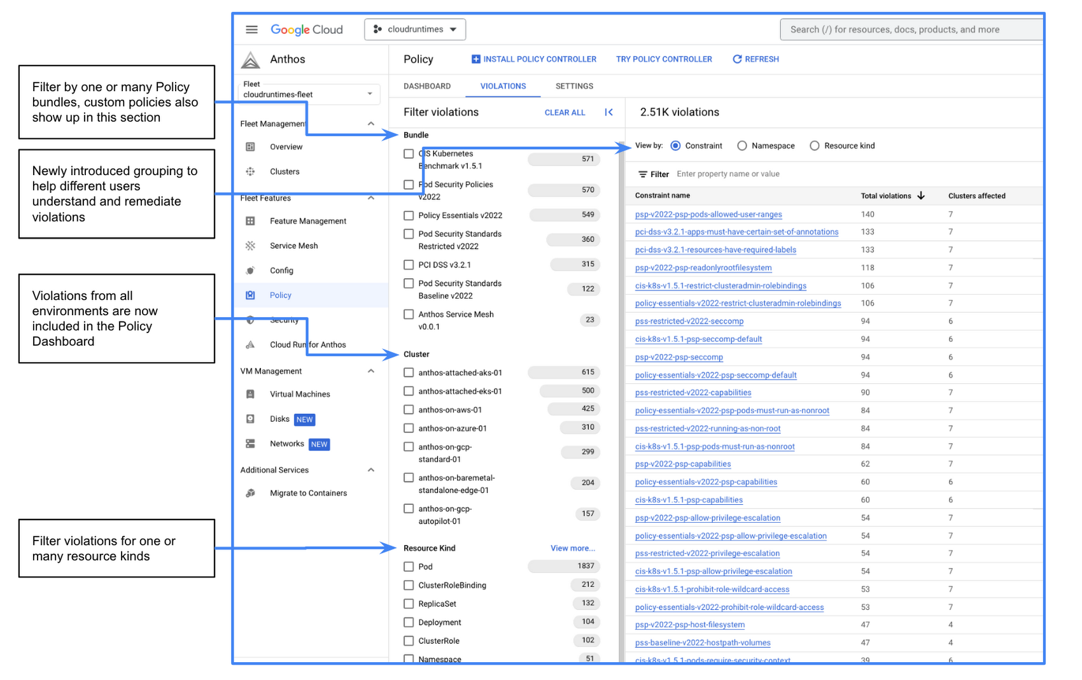Screen dimensions: 1082x680
Task: Click the Service Mesh icon
Action: click(x=251, y=246)
